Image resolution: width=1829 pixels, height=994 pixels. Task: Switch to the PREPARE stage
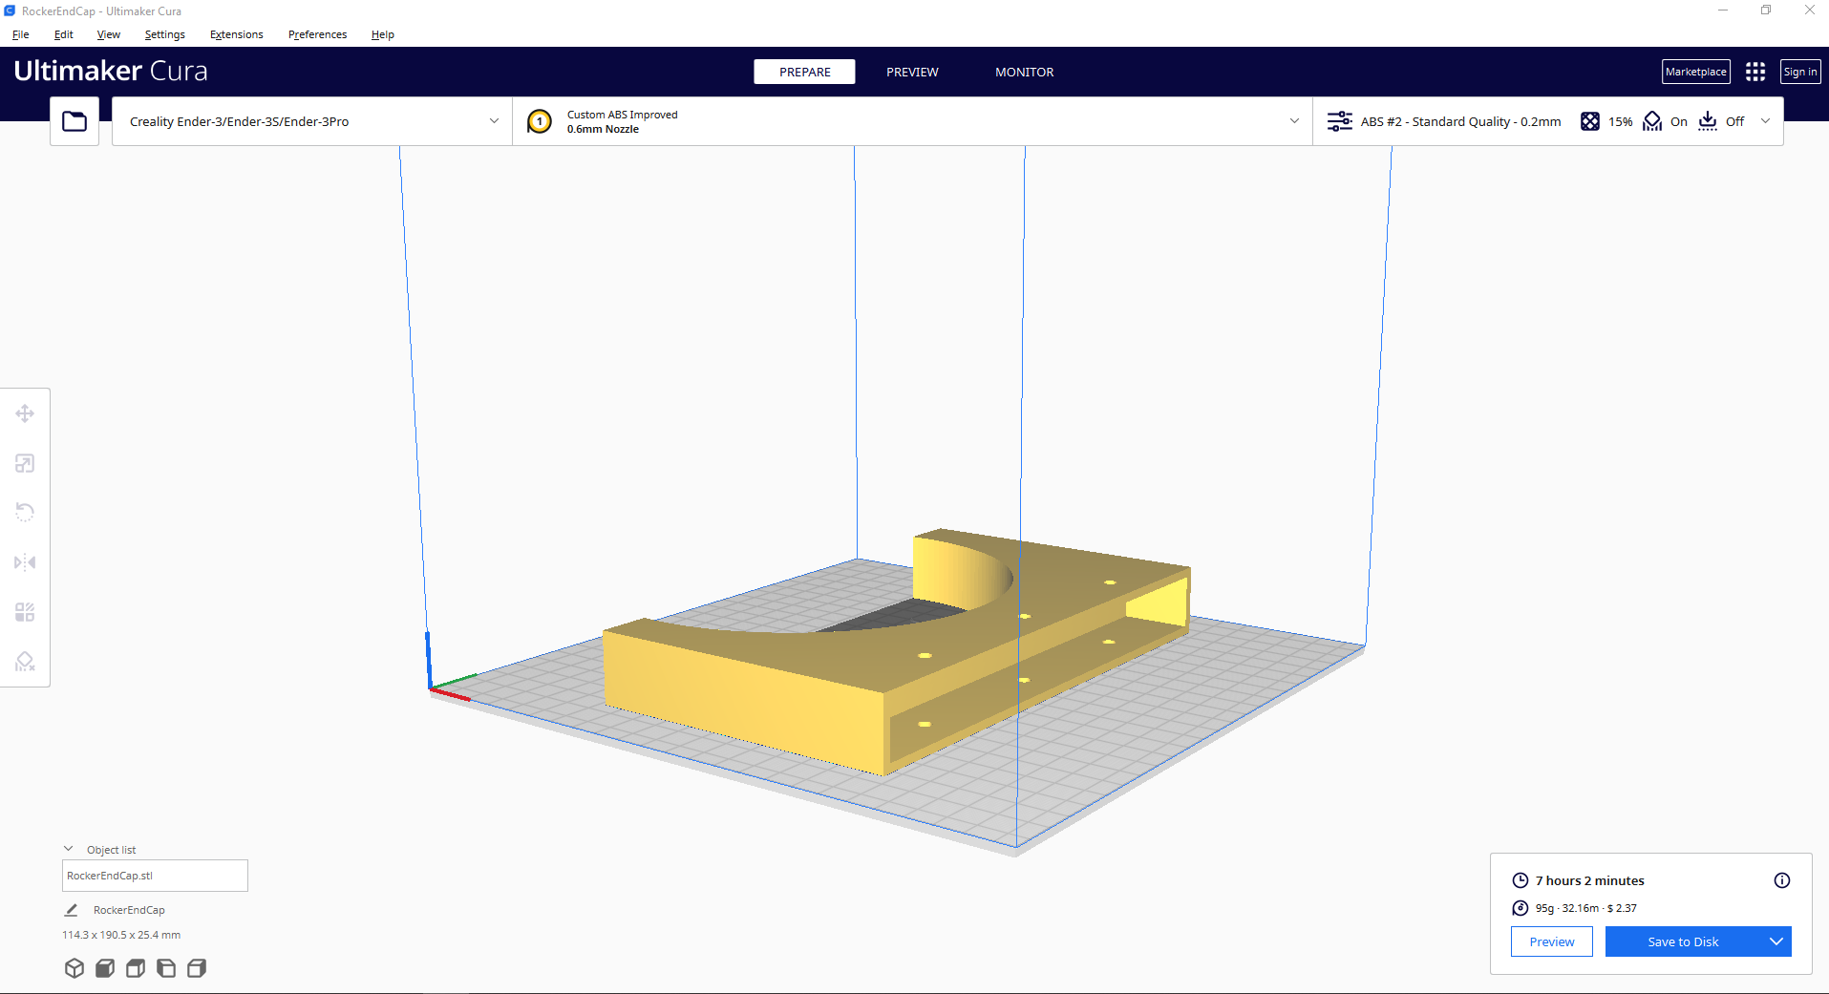tap(804, 72)
